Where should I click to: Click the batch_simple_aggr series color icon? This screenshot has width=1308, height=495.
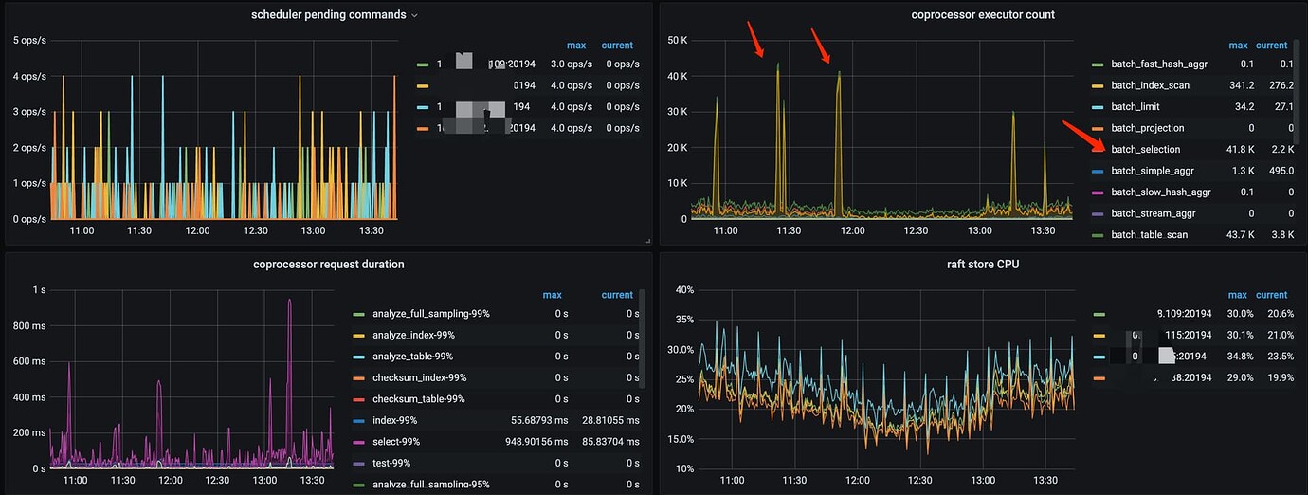1098,172
